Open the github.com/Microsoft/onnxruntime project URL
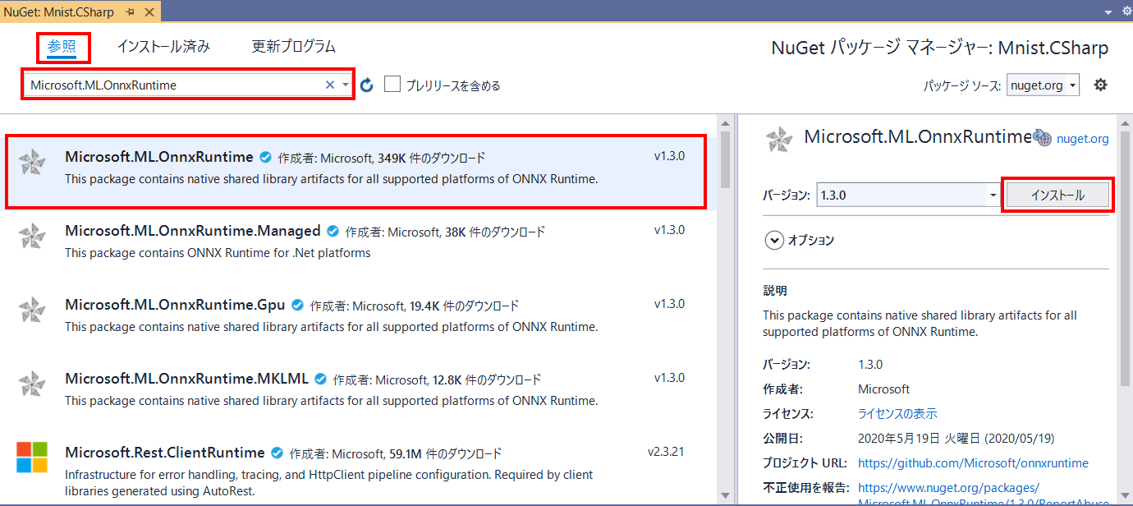 click(973, 463)
